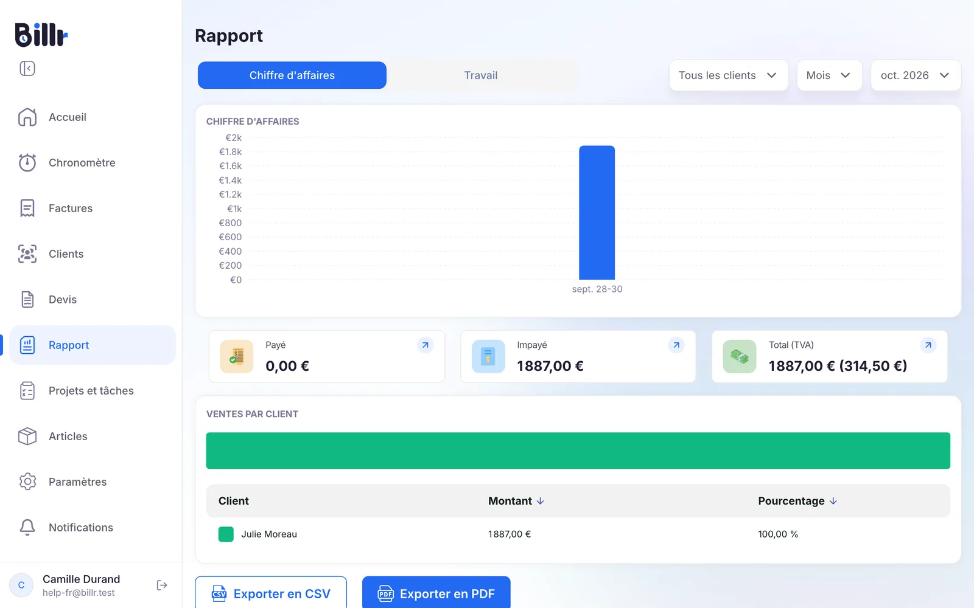Open Impayé details arrow icon
Screen dimensions: 974x608
click(676, 345)
